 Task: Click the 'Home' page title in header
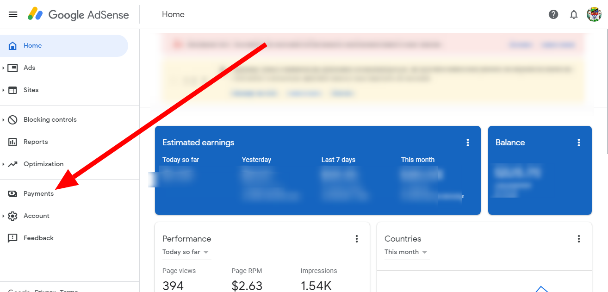[x=173, y=14]
